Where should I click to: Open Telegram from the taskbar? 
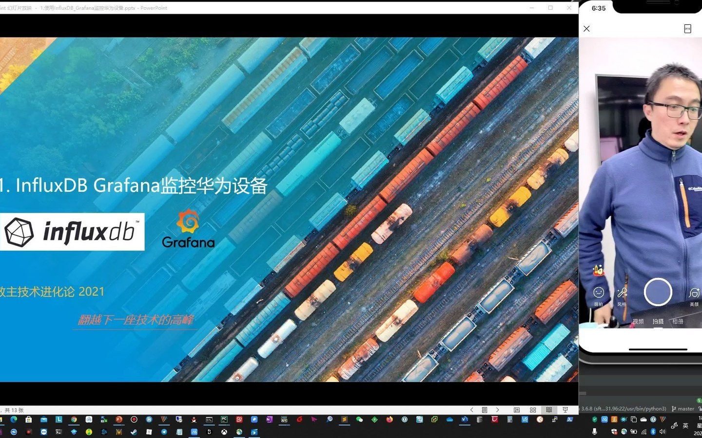click(x=164, y=432)
